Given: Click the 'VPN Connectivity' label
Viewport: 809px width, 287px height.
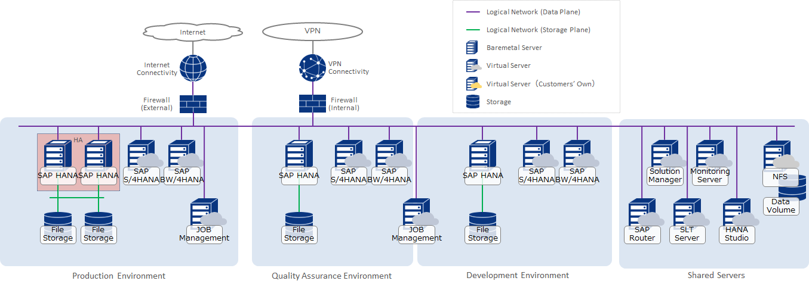Looking at the screenshot, I should click(349, 68).
